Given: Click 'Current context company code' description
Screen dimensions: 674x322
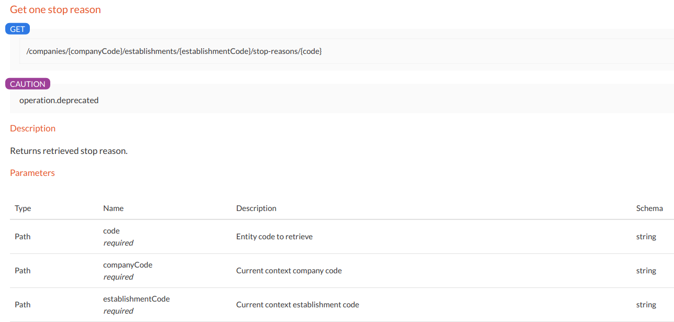Looking at the screenshot, I should [x=289, y=271].
